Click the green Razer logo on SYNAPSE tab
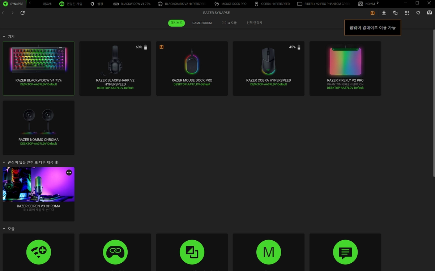This screenshot has height=271, width=435. pyautogui.click(x=5, y=4)
